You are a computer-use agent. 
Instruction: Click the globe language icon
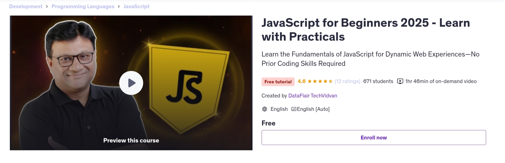pyautogui.click(x=265, y=109)
